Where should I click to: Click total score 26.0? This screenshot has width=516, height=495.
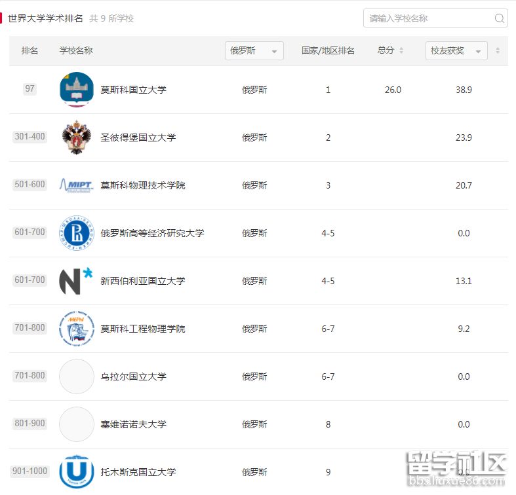[393, 90]
